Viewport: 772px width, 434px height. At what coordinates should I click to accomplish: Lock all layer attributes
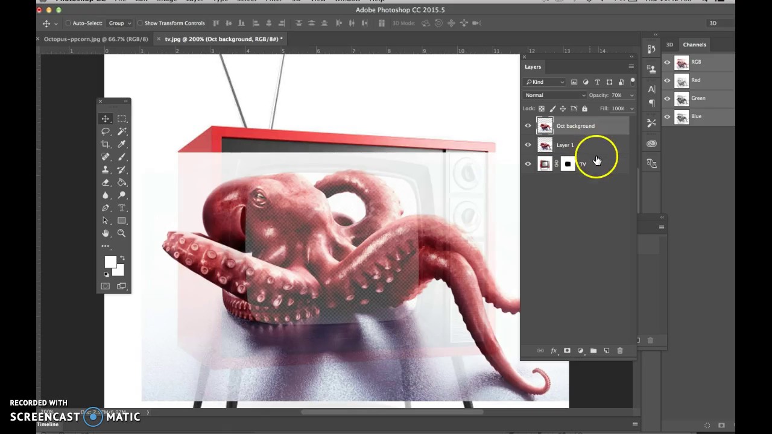584,108
